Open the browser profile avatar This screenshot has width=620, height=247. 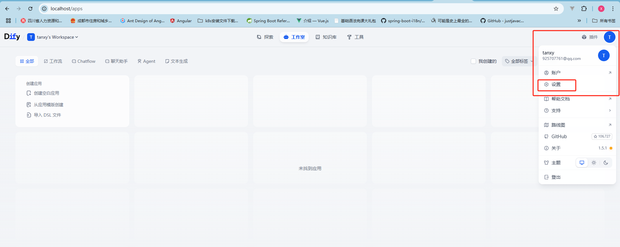[x=601, y=9]
